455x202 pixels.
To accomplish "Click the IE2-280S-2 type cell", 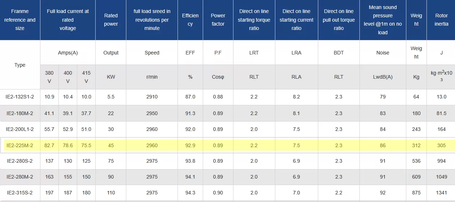I will coord(20,161).
